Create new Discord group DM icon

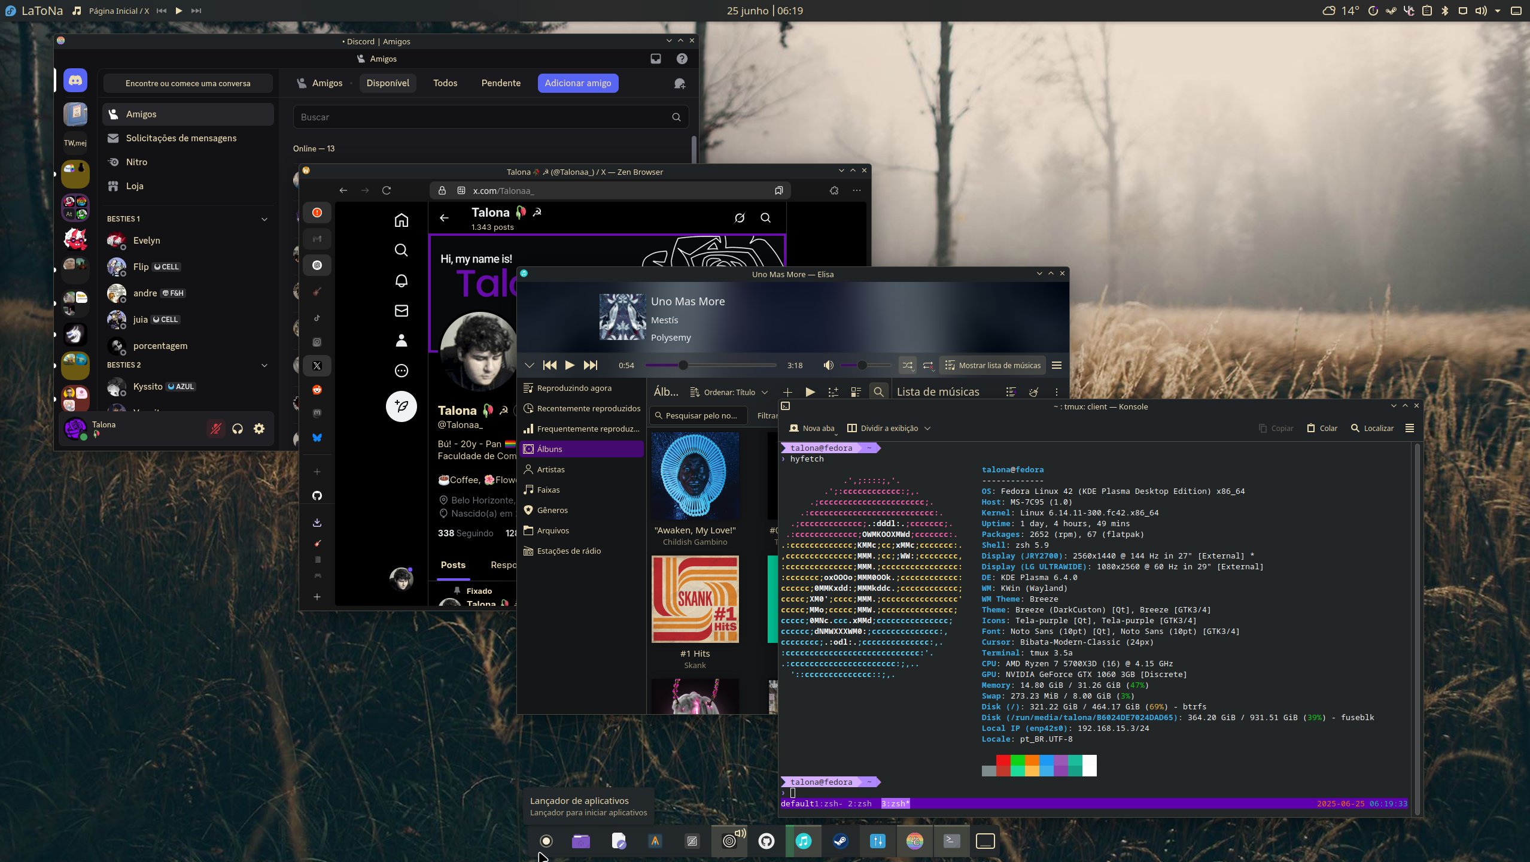pos(679,83)
